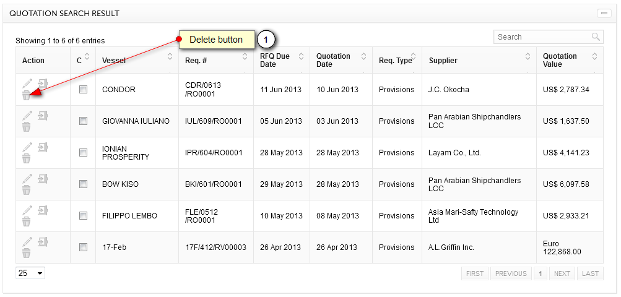Click export icon in CONDOR row
Viewport: 621px width, 297px height.
[42, 84]
